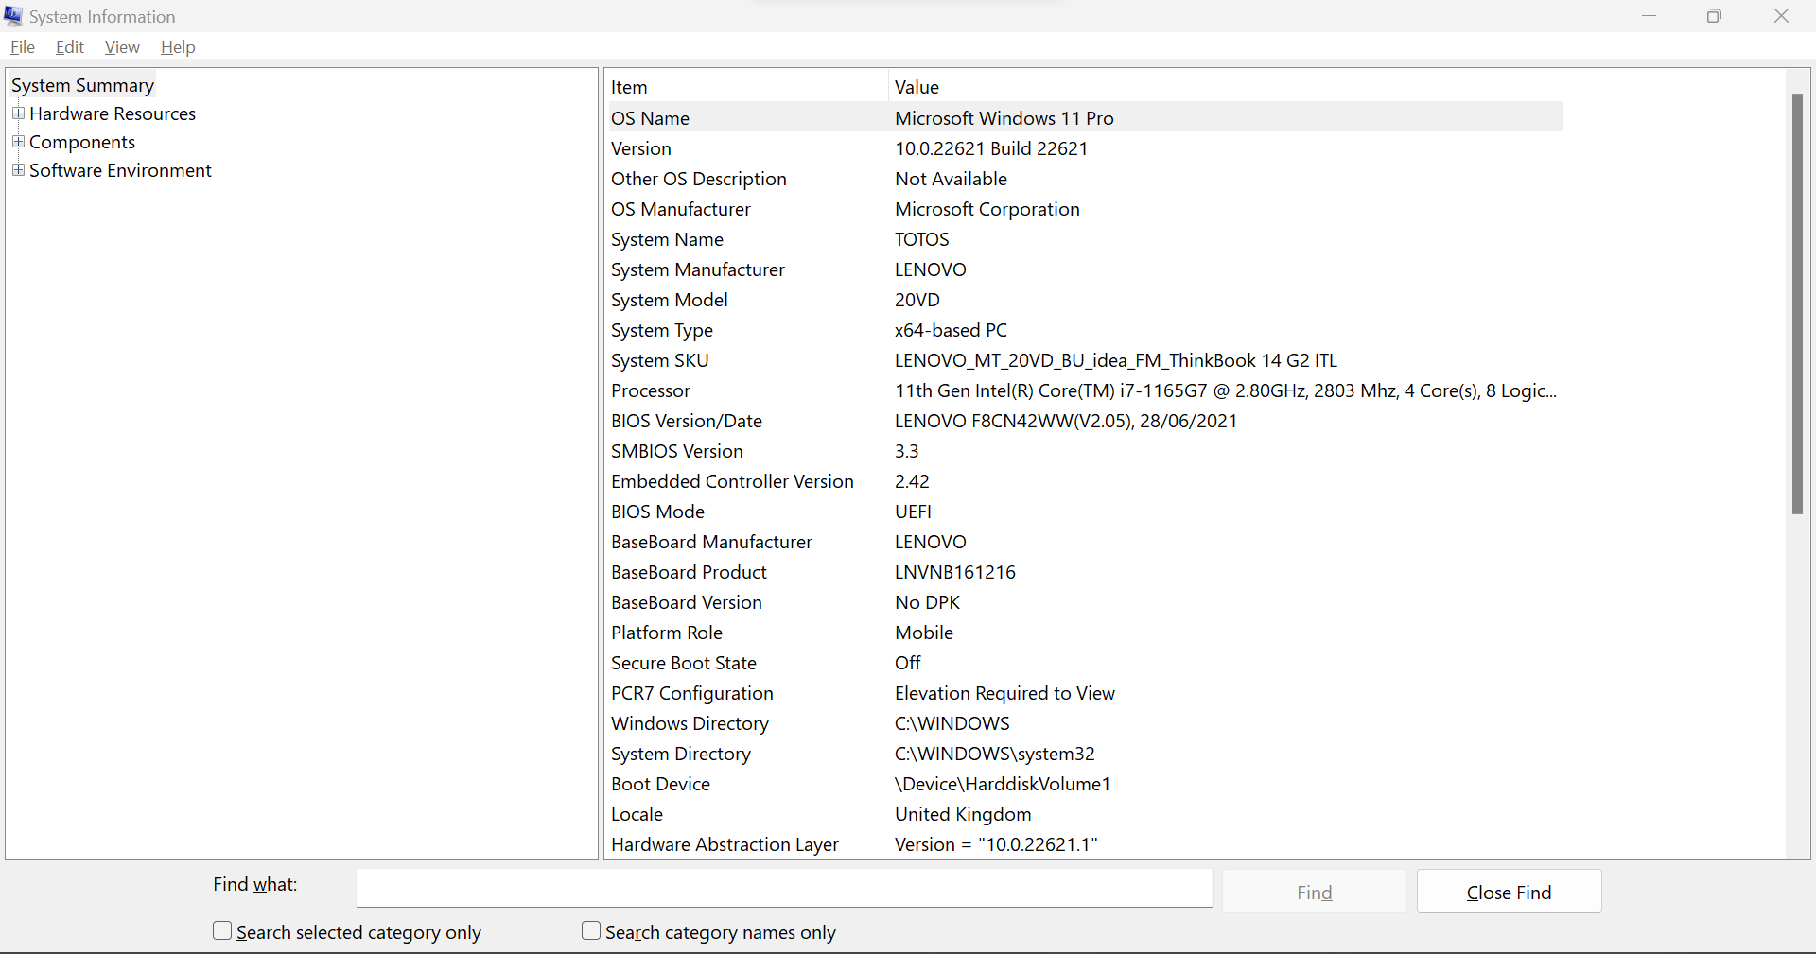The width and height of the screenshot is (1816, 954).
Task: Click the value LENOVO F8CN42WW(V2.05), 28/06/2021
Action: 1066,421
